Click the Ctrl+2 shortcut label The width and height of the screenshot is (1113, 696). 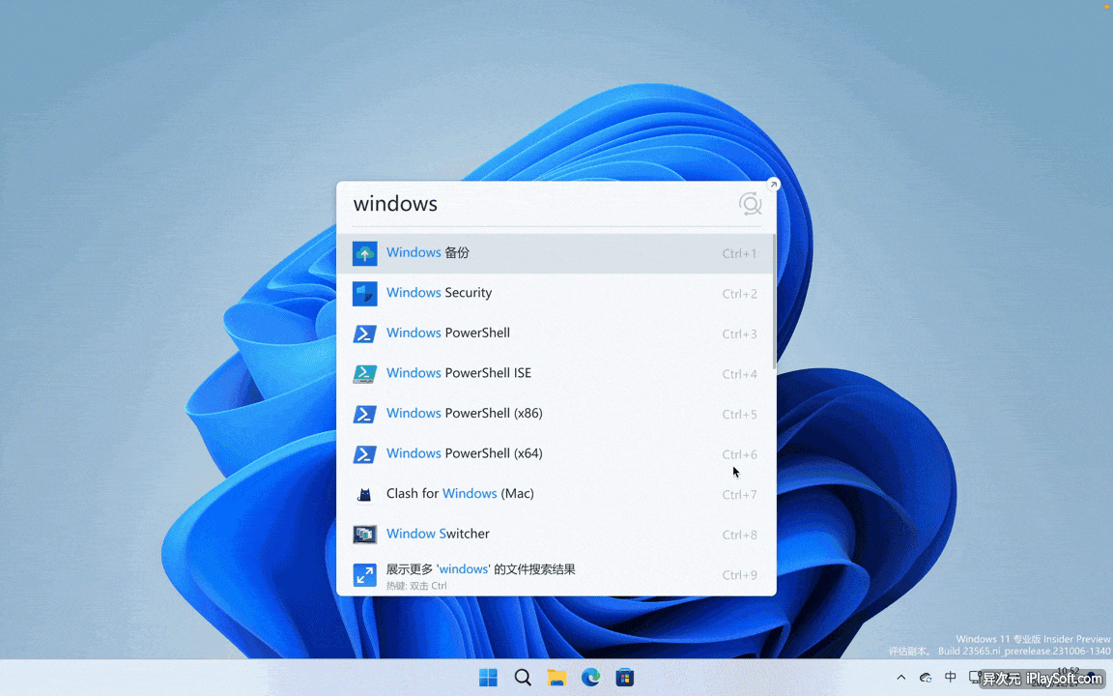pos(740,293)
